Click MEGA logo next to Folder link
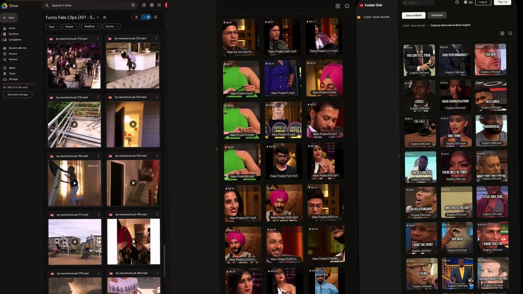 pos(361,5)
